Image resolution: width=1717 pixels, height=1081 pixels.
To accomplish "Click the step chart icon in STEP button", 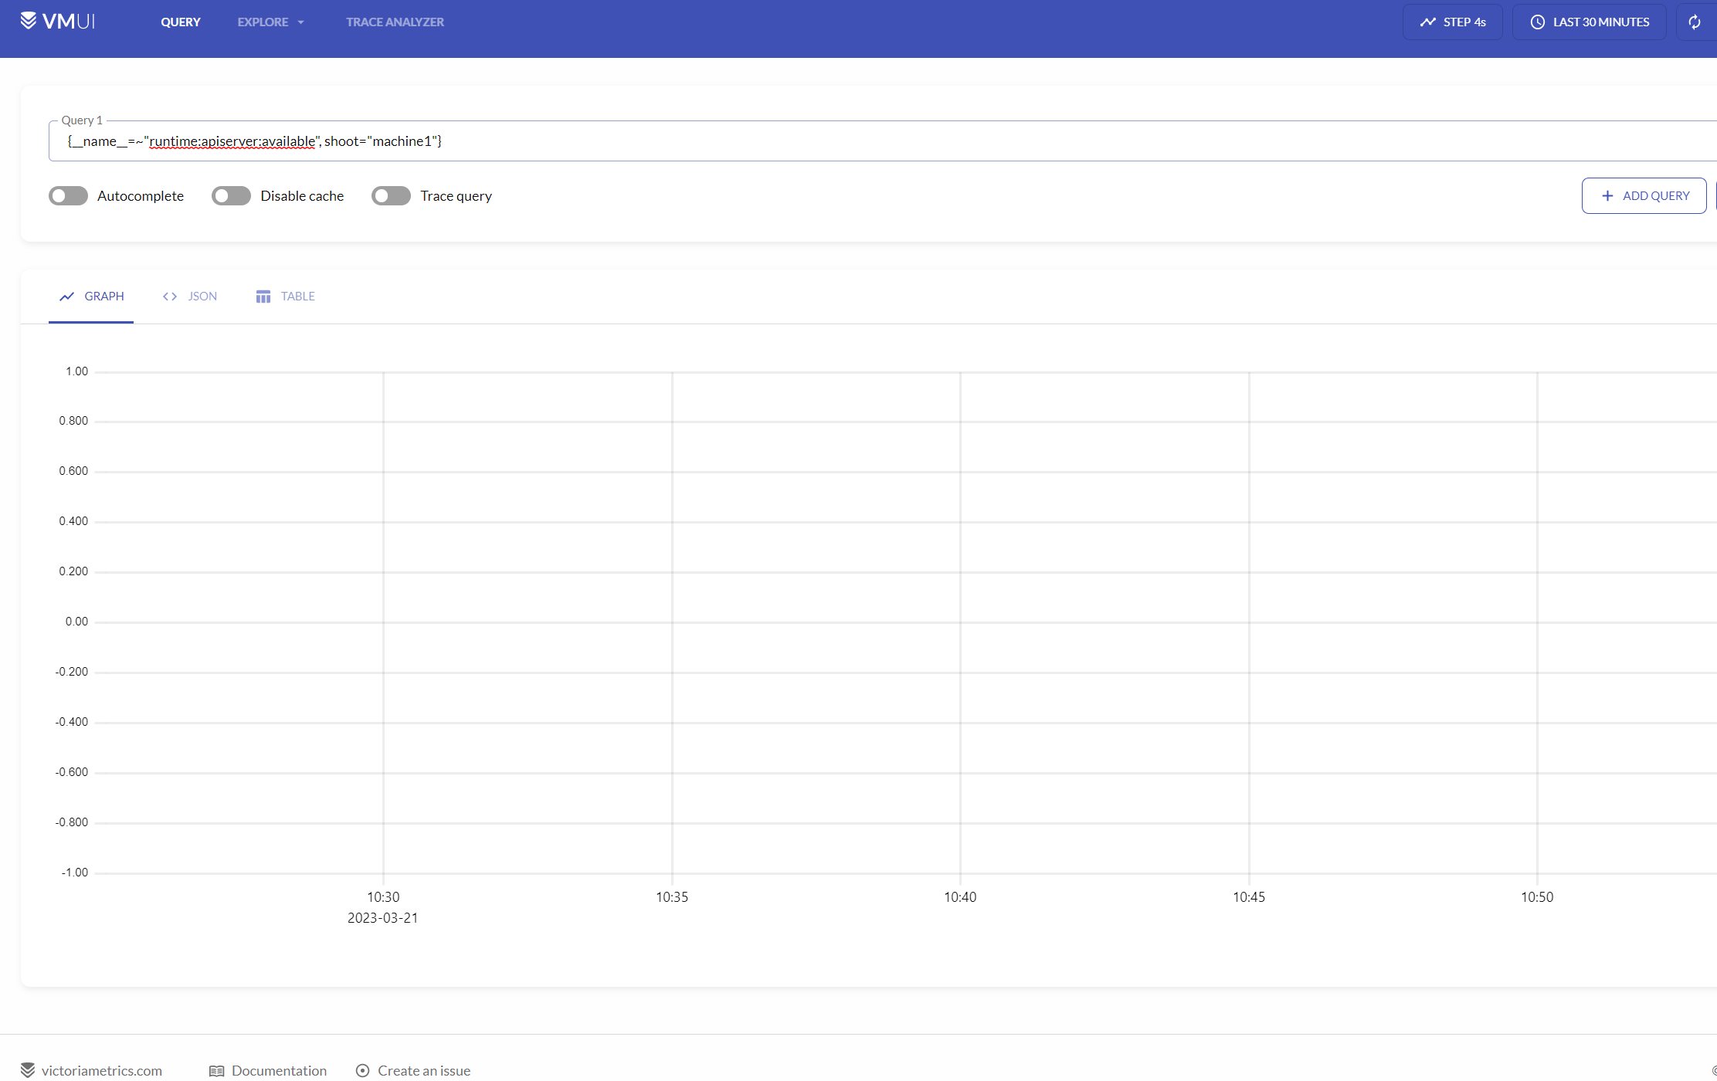I will click(x=1428, y=22).
